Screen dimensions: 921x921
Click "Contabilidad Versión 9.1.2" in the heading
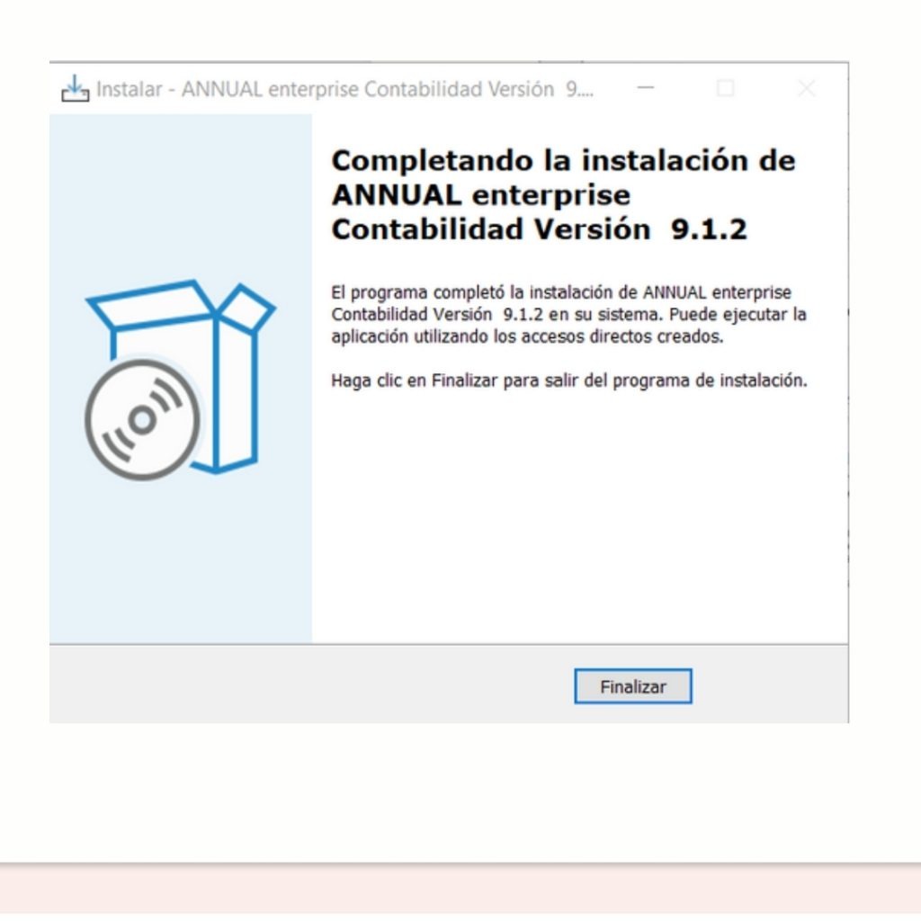pos(539,229)
